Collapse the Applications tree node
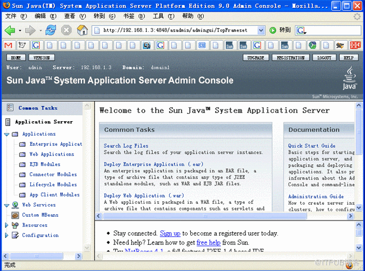365x271 pixels. [7, 134]
